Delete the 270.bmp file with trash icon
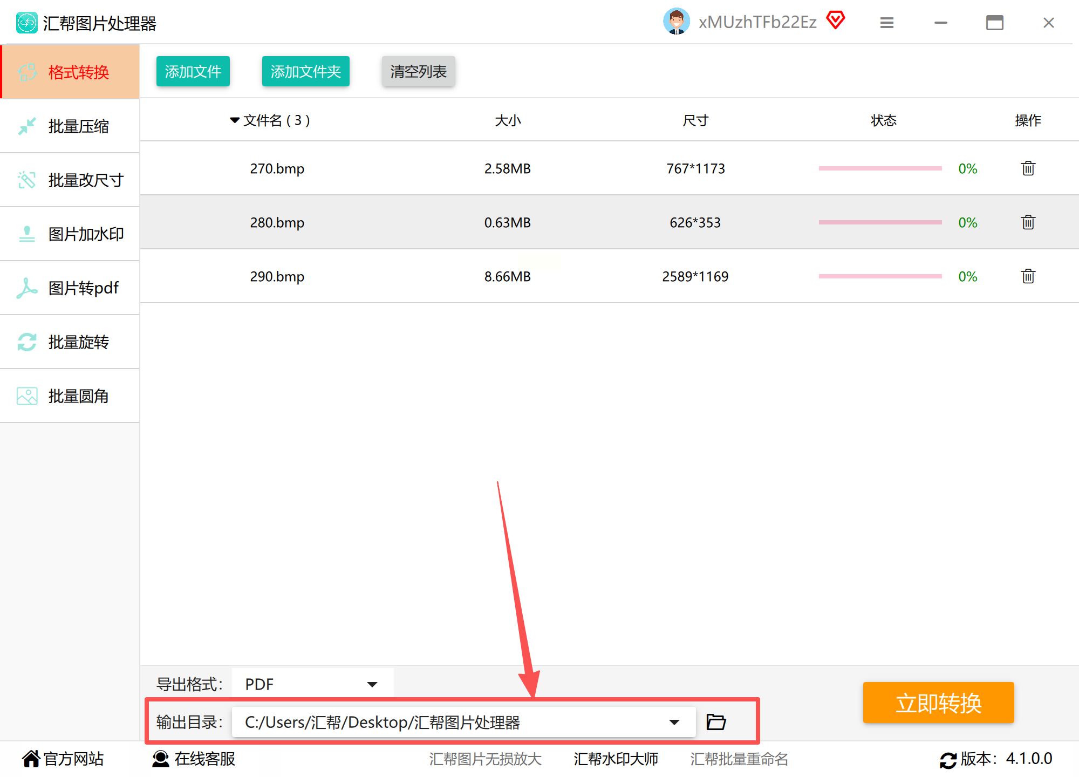This screenshot has width=1079, height=777. coord(1028,168)
